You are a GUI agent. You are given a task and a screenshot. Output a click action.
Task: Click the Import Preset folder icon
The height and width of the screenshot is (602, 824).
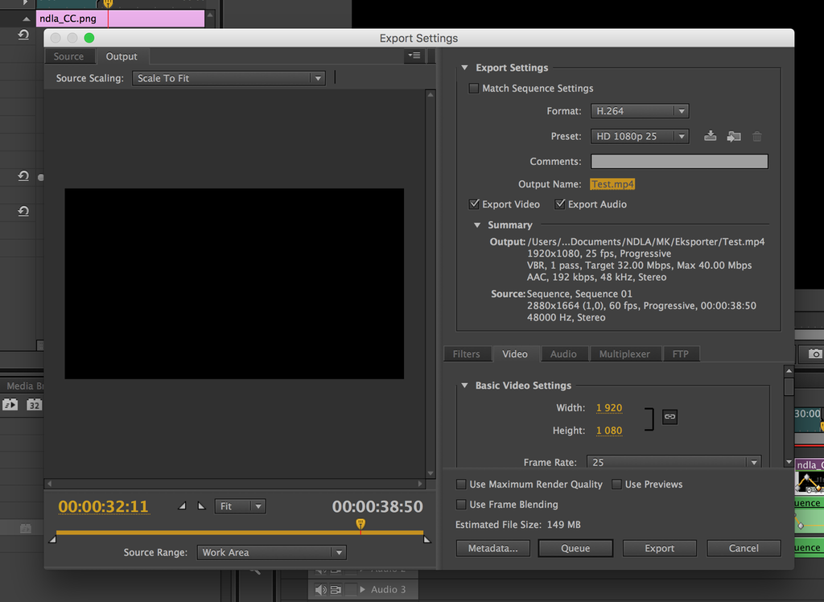(733, 136)
